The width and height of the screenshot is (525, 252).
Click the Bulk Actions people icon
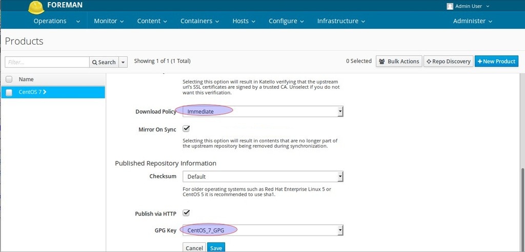click(x=381, y=61)
